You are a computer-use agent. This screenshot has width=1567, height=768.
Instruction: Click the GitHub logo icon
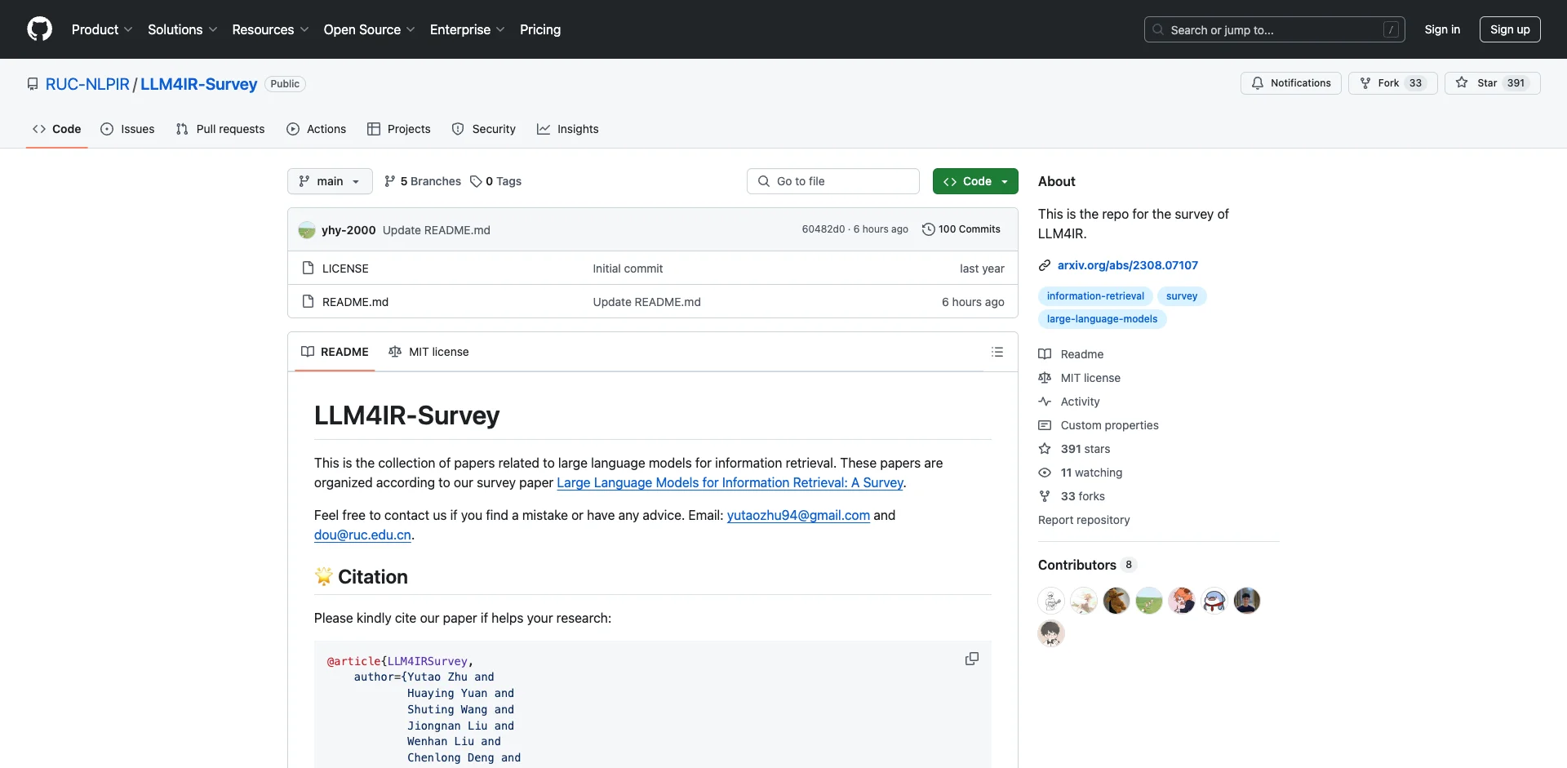pos(39,29)
